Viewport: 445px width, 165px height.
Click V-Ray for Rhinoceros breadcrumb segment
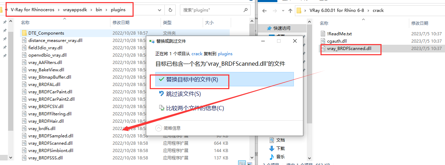coord(33,10)
